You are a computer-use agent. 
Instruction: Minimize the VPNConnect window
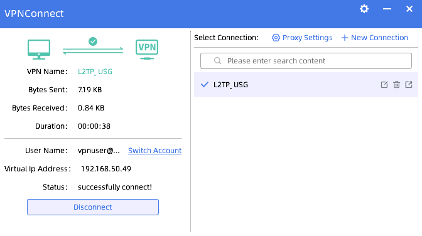(x=387, y=9)
